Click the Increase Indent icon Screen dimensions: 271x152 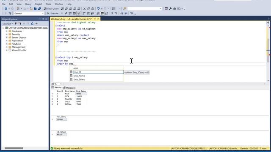tap(126, 13)
